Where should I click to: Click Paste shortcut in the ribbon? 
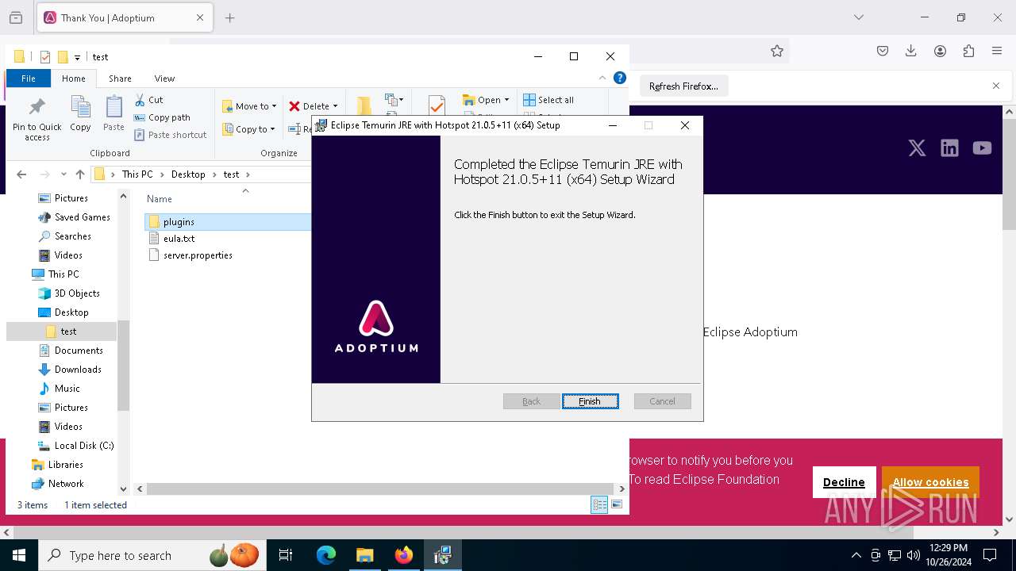tap(170, 135)
